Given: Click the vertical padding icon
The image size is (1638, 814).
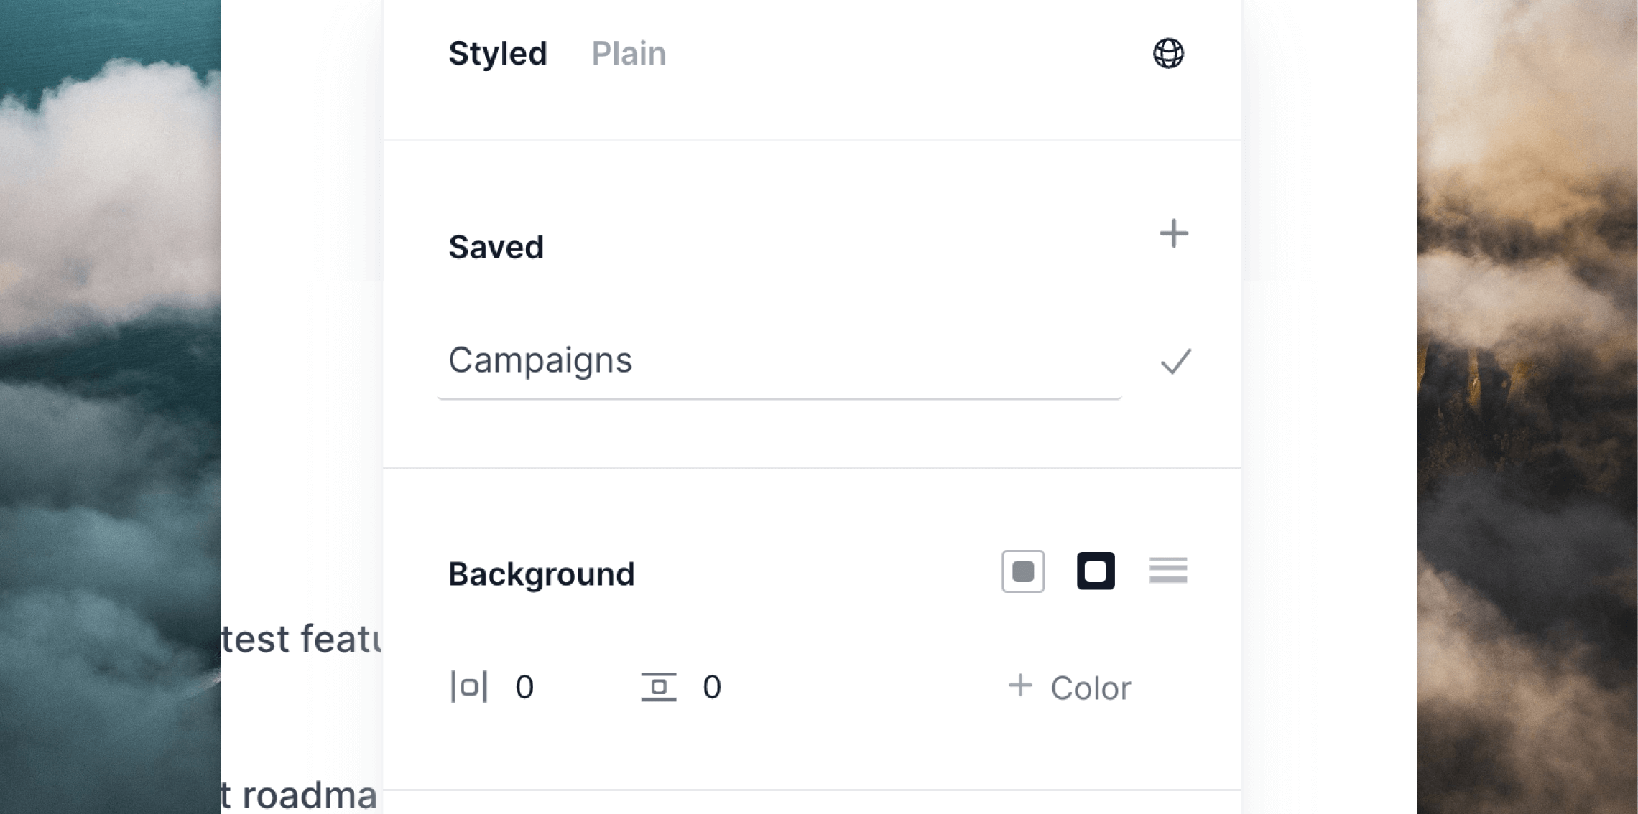Looking at the screenshot, I should tap(659, 687).
